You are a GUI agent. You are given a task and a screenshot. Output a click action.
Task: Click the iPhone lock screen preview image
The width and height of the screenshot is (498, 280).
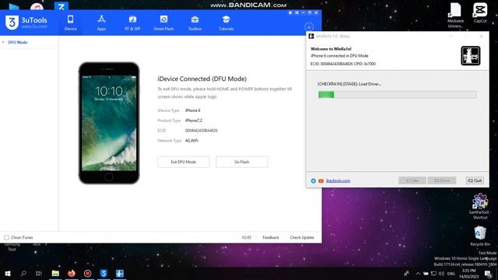[109, 123]
